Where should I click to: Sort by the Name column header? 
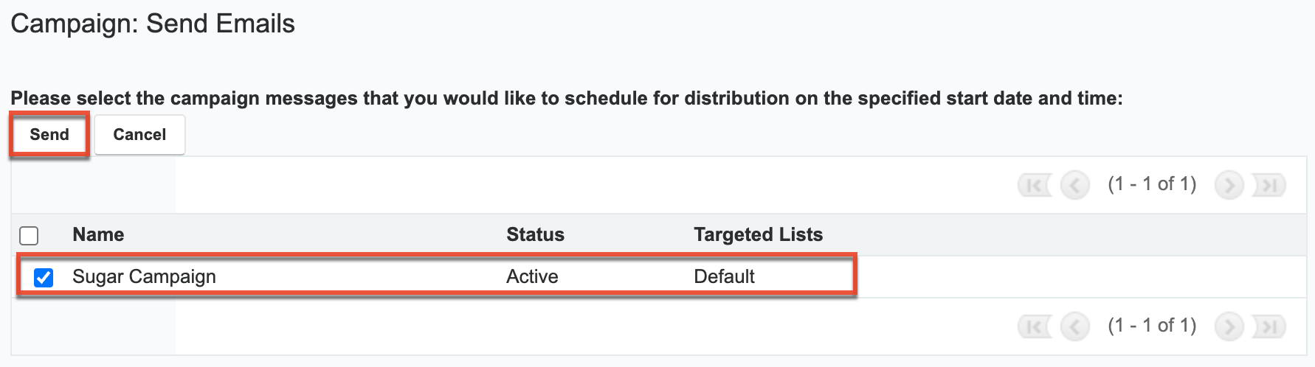click(x=98, y=234)
